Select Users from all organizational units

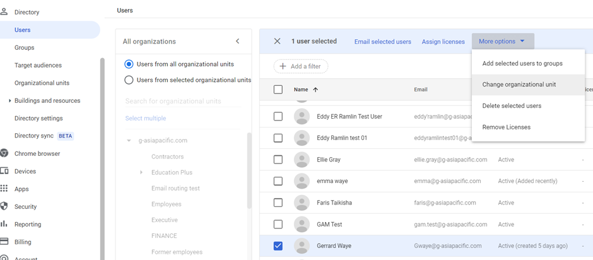tap(129, 64)
